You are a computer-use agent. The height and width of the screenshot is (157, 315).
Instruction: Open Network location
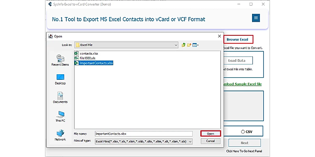point(60,135)
